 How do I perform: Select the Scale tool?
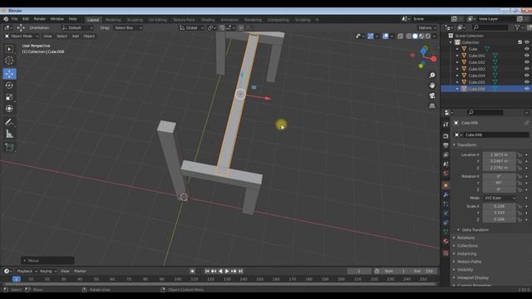(x=9, y=97)
